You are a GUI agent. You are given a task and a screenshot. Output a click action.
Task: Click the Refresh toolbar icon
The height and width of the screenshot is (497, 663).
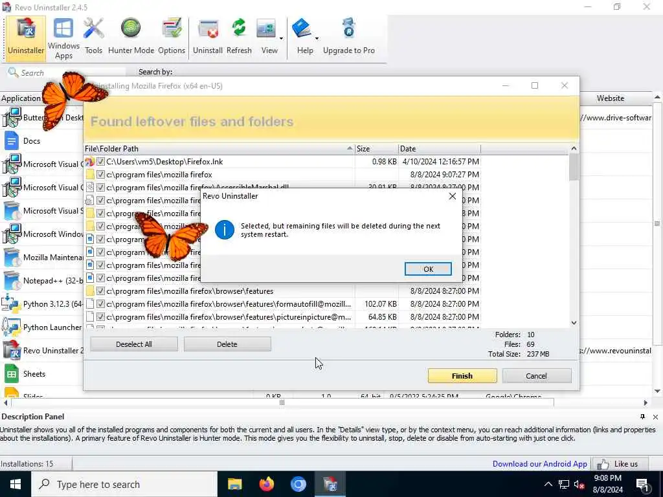(x=239, y=37)
